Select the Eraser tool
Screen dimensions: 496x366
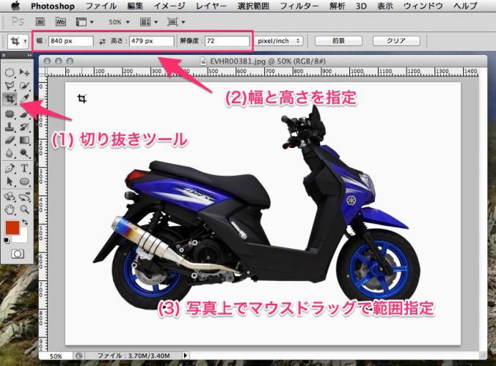[x=10, y=140]
